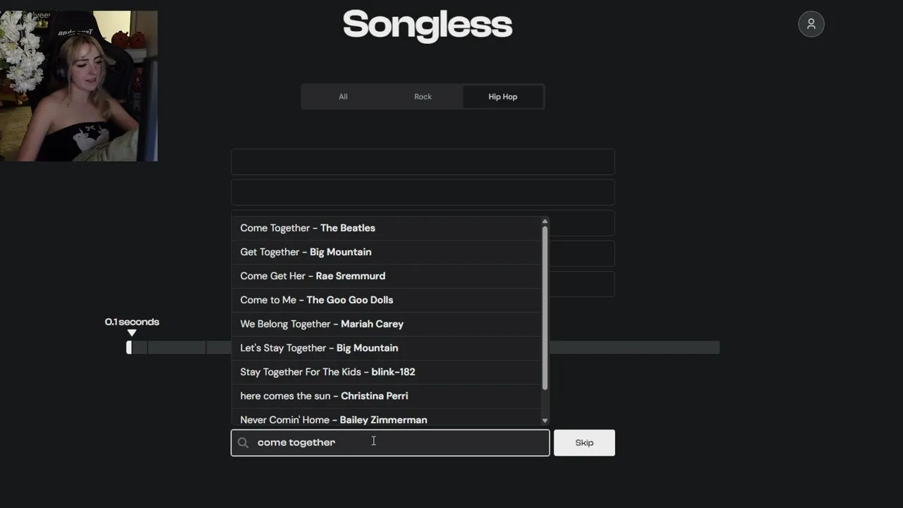
Task: Choose Come Together by The Beatles
Action: tap(308, 228)
